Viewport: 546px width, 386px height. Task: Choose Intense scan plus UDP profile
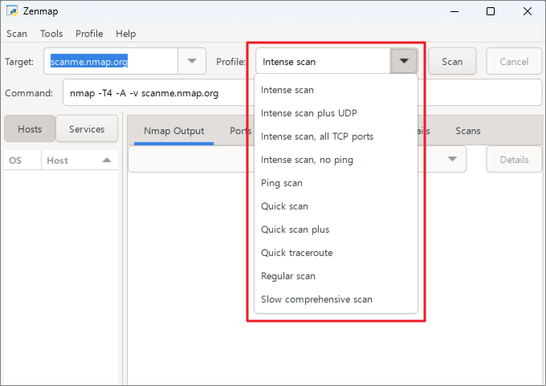336,113
